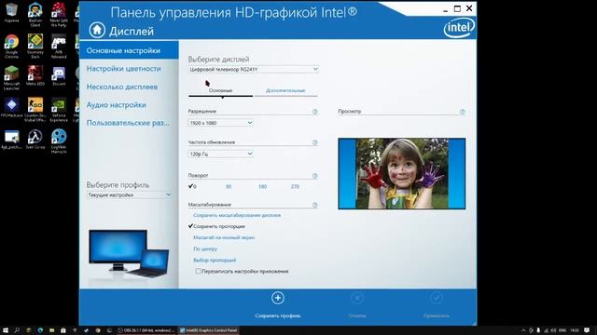
Task: Open Geometry Dash desktop shortcut
Action: point(35,46)
